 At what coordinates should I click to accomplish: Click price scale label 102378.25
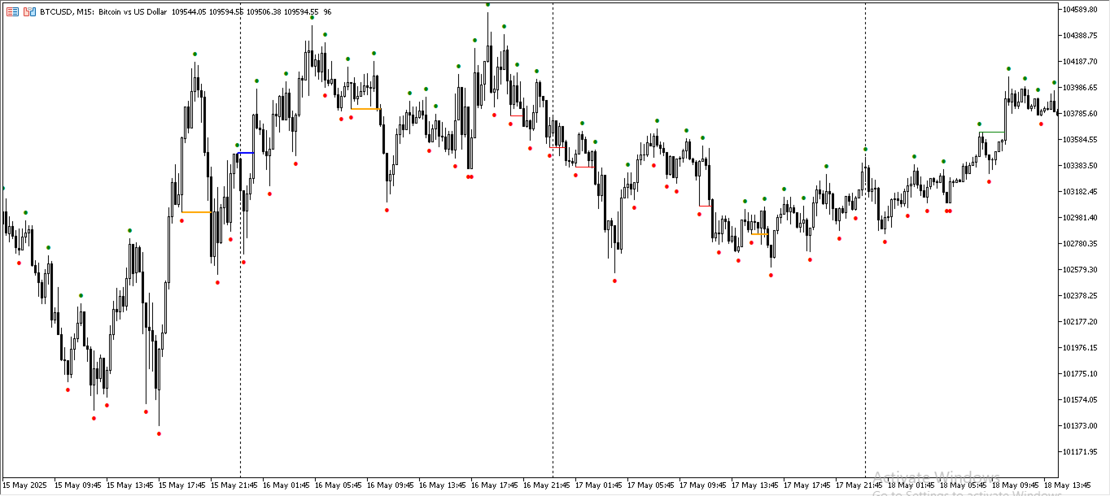pos(1080,296)
